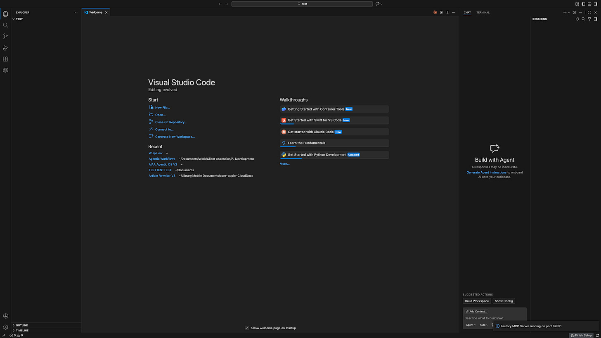The image size is (601, 338).
Task: Open the Explorer view in activity bar
Action: coord(5,14)
